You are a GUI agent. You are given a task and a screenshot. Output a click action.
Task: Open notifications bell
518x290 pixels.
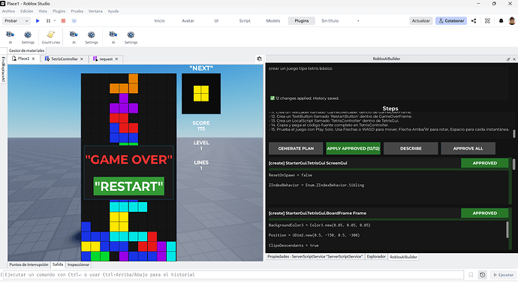(x=501, y=21)
